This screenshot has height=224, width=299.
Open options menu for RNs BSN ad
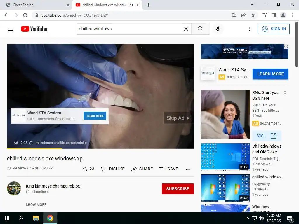point(285,93)
